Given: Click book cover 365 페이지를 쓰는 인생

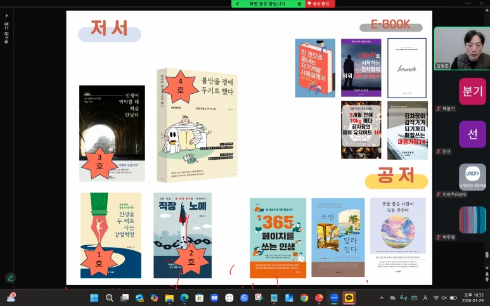Looking at the screenshot, I should click(278, 238).
